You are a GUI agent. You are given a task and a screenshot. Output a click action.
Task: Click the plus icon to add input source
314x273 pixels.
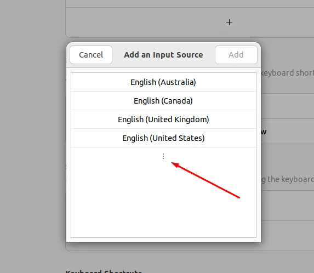pos(229,22)
